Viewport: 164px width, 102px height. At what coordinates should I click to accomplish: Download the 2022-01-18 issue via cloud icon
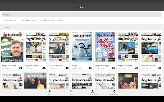[44, 68]
